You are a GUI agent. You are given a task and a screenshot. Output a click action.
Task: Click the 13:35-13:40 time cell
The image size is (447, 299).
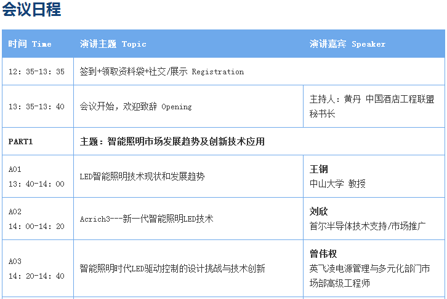pos(36,107)
